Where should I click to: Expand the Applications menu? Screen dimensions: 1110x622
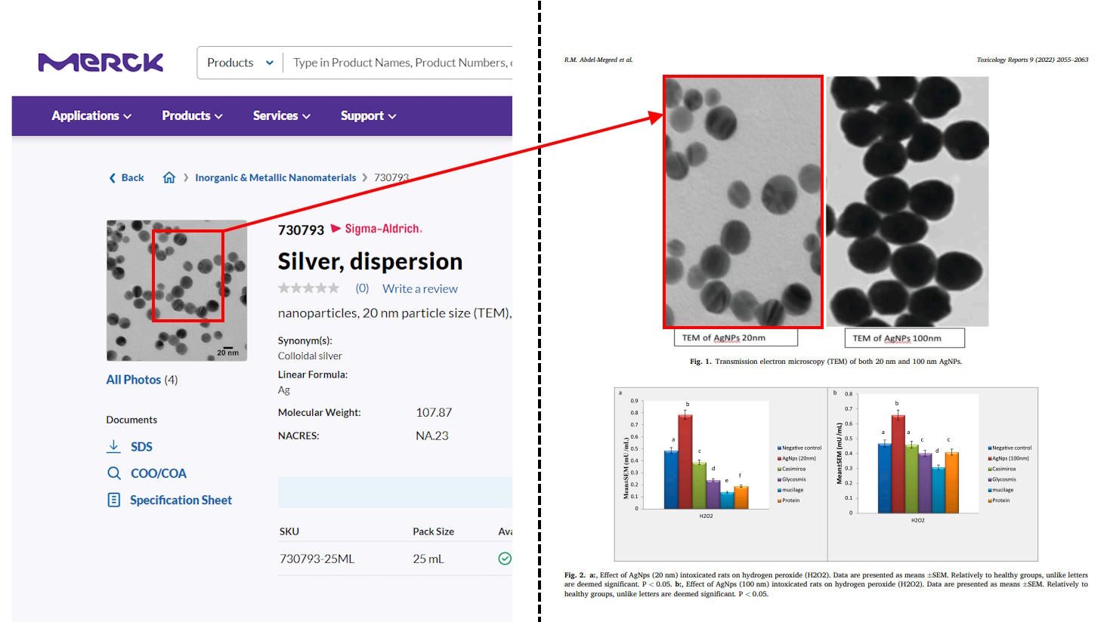click(x=91, y=115)
